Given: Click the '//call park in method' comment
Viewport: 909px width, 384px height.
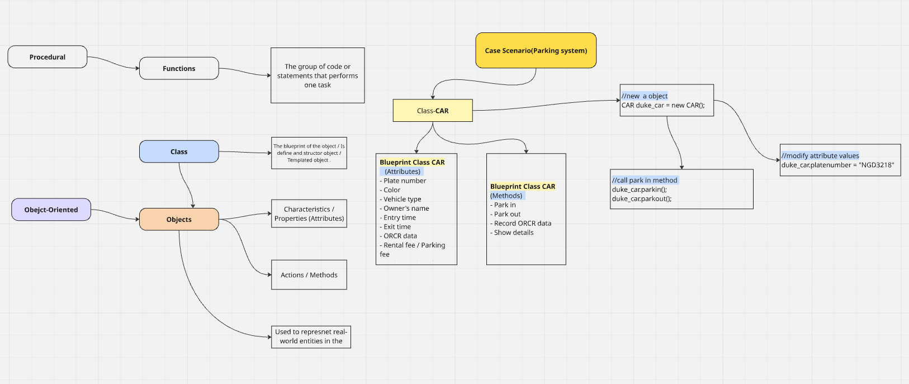Looking at the screenshot, I should (x=645, y=180).
